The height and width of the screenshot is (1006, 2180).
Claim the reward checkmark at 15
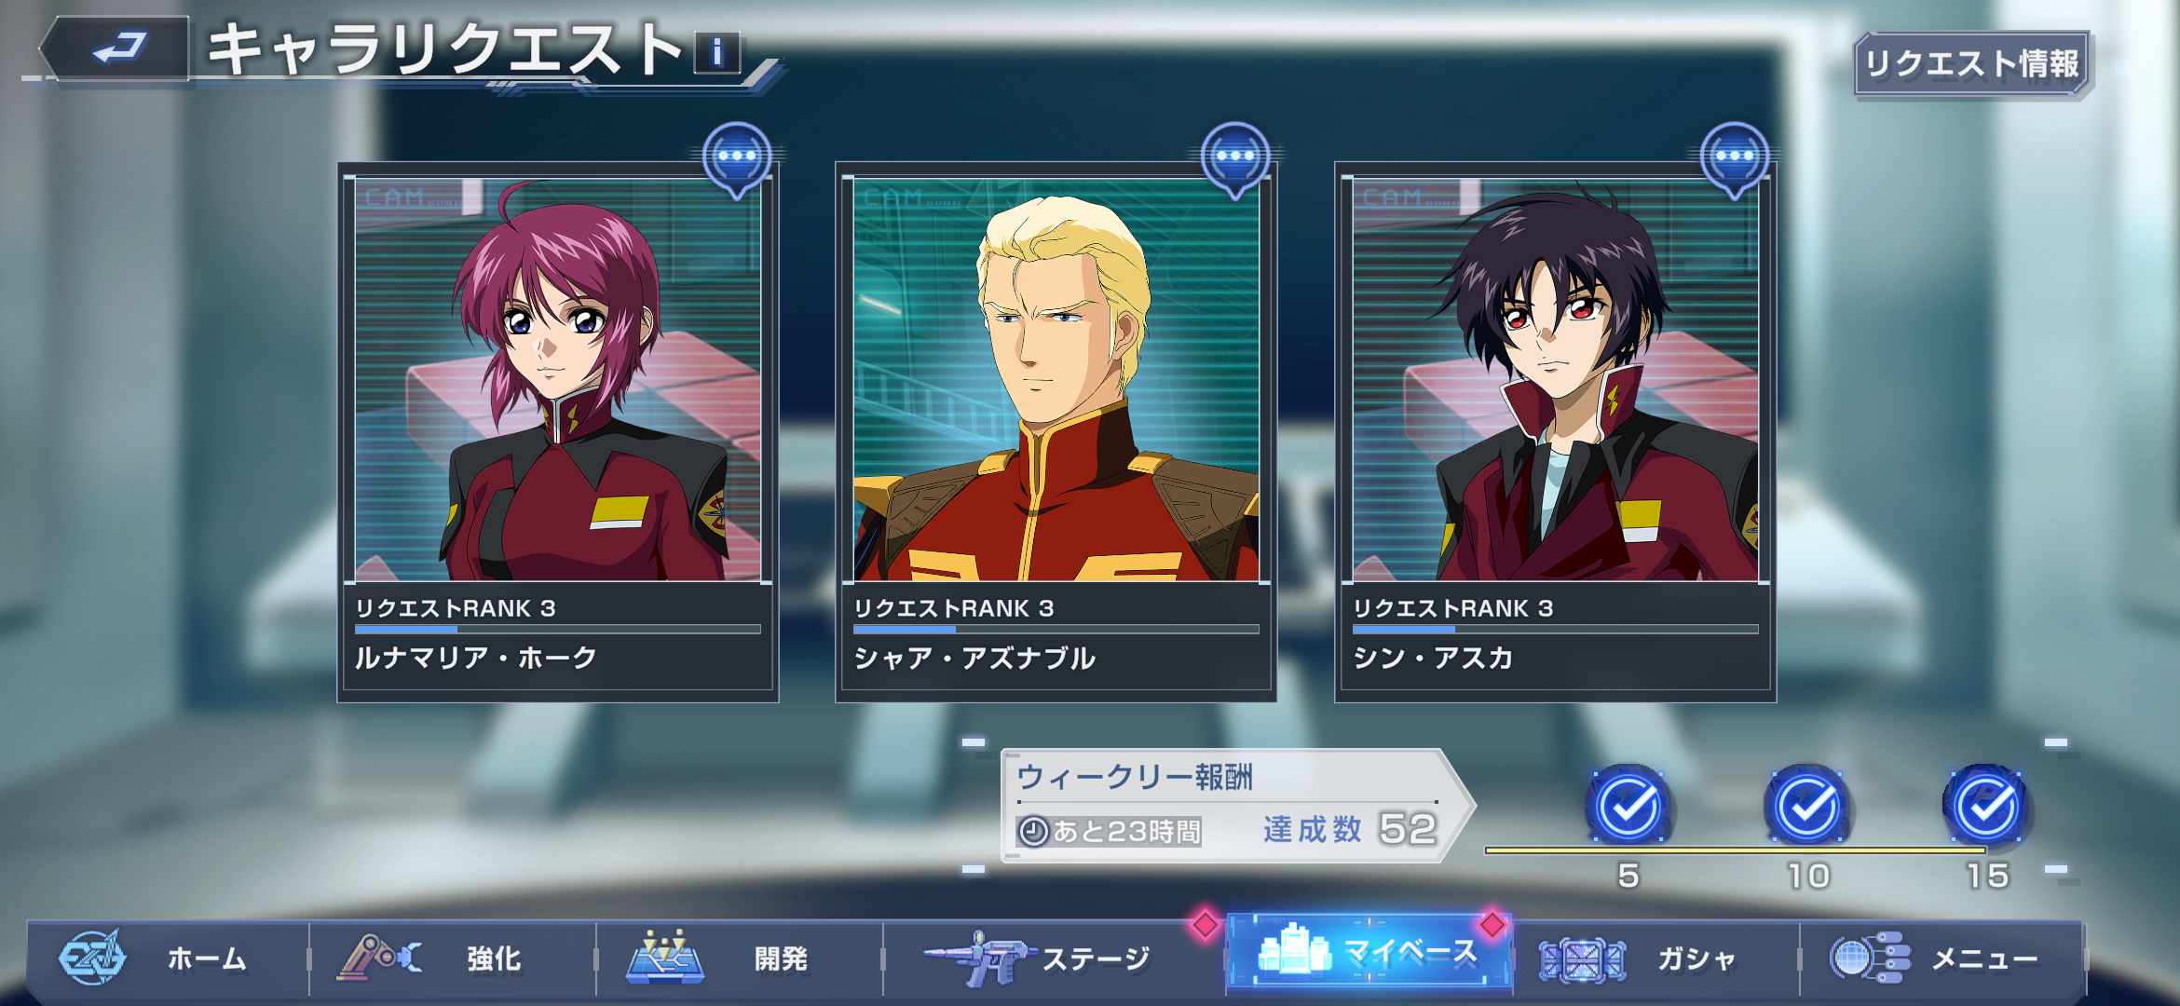pos(1986,806)
